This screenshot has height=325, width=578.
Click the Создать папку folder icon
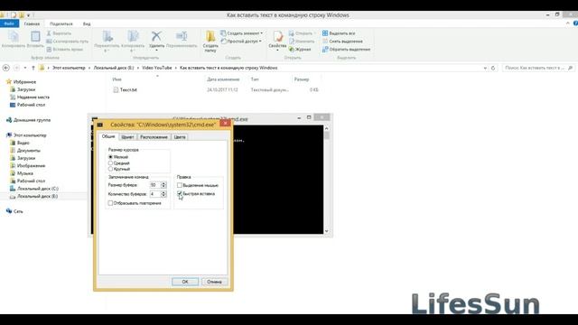point(210,36)
